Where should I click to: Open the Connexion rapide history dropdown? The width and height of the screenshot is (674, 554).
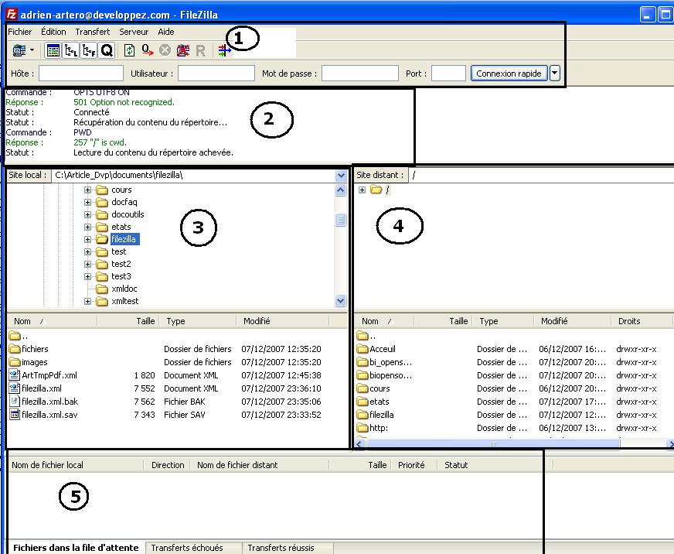coord(555,74)
